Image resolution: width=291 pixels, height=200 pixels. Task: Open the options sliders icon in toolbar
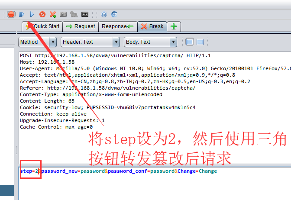click(63, 14)
